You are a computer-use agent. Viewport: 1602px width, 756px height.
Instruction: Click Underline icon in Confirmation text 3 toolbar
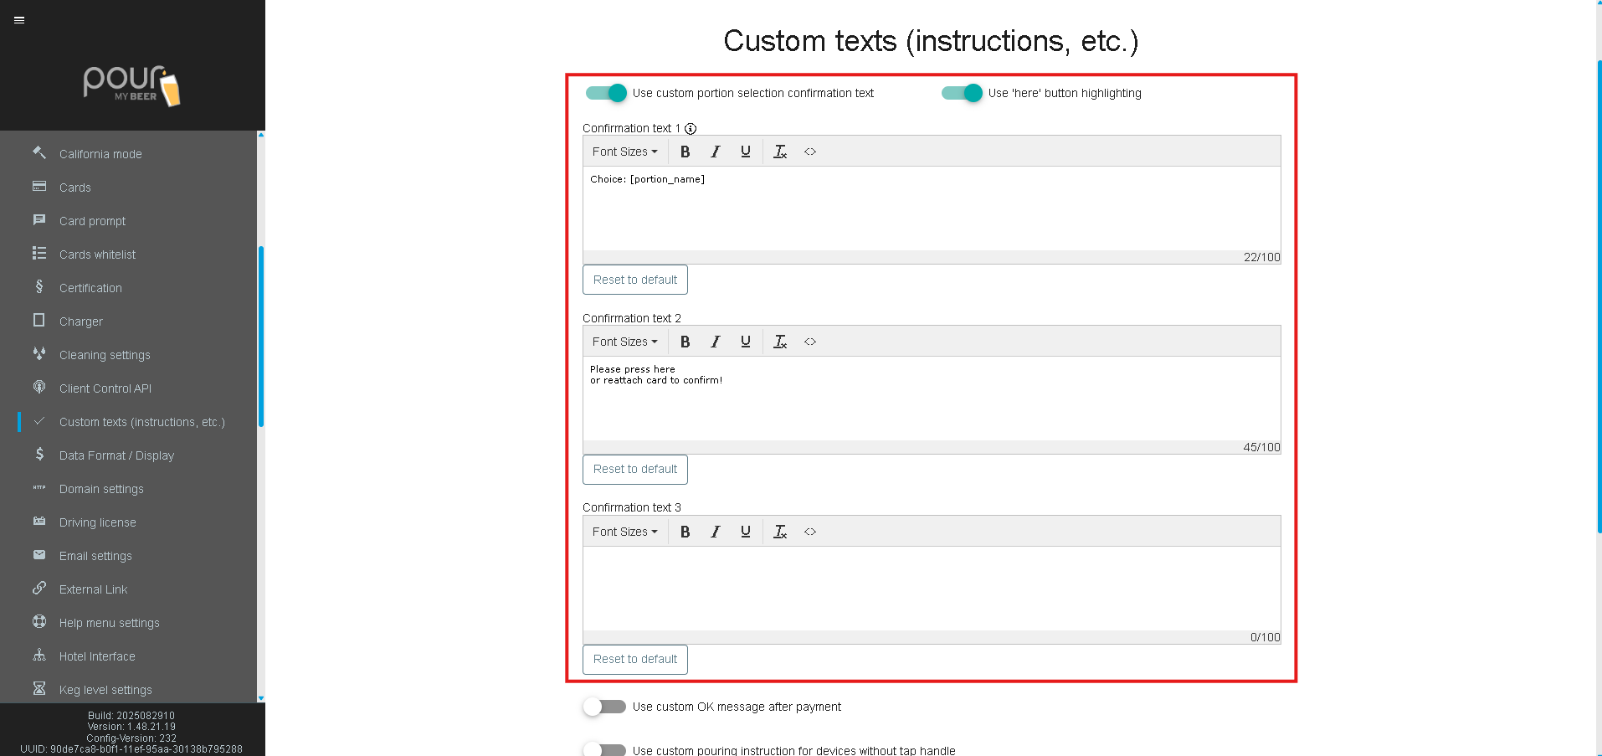pos(745,532)
